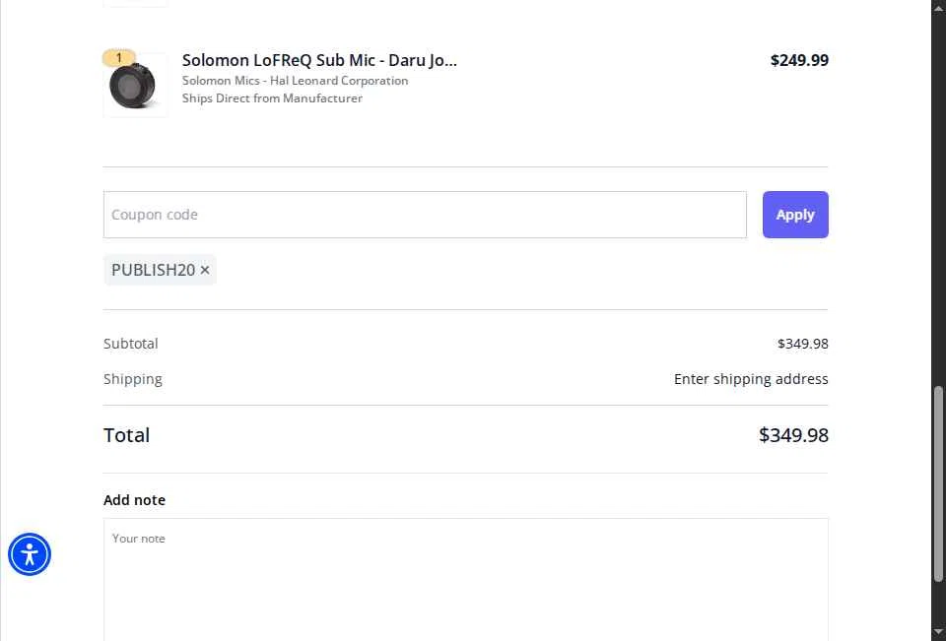The height and width of the screenshot is (641, 946).
Task: Select the PUBLISH20 coupon tag
Action: tap(154, 270)
